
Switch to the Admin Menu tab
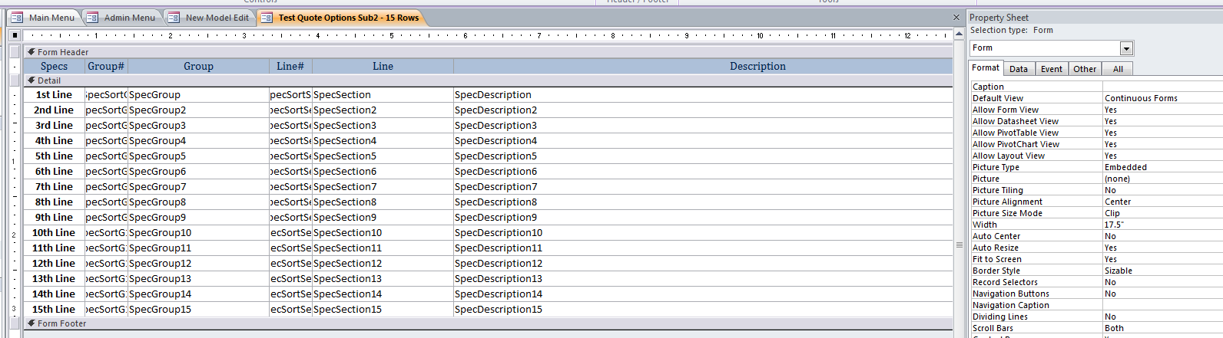121,18
